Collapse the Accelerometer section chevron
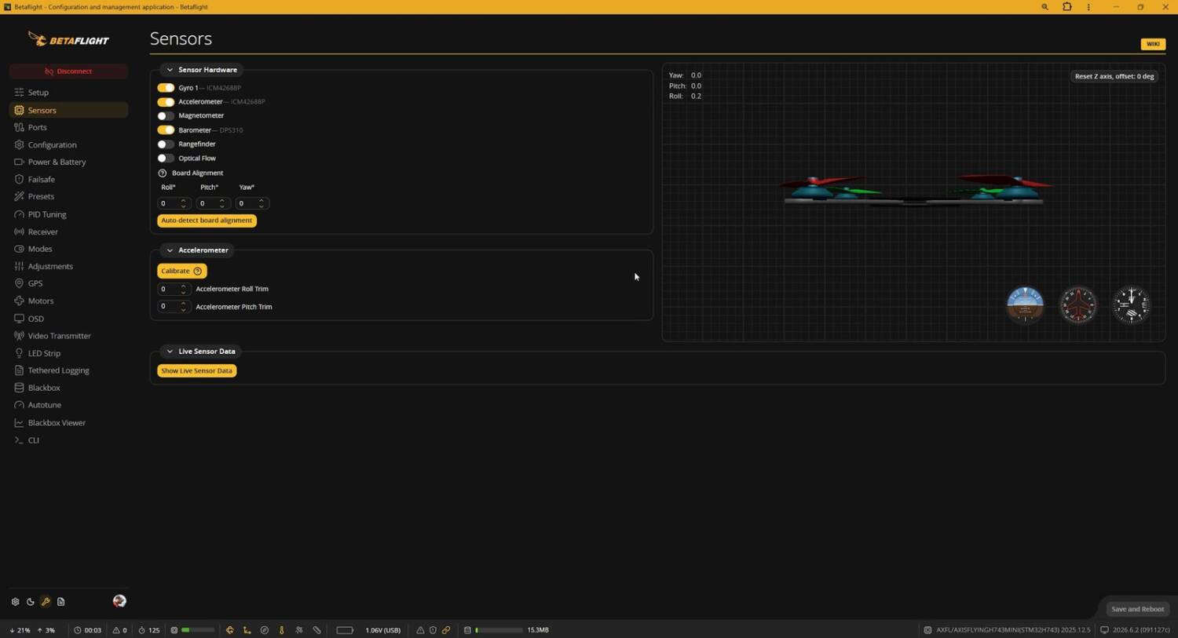 pos(170,250)
